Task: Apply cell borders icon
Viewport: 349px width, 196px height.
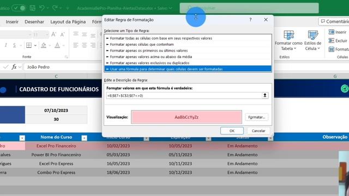Action: 29,45
